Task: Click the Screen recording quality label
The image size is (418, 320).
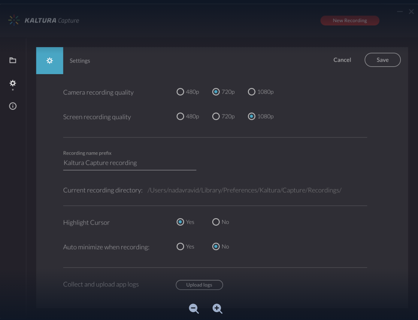Action: pyautogui.click(x=97, y=117)
